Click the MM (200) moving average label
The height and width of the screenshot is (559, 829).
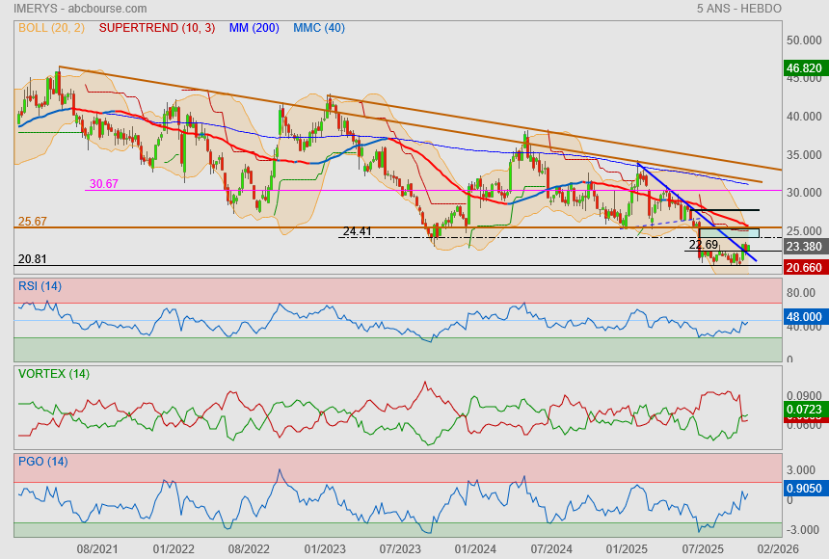[x=254, y=28]
